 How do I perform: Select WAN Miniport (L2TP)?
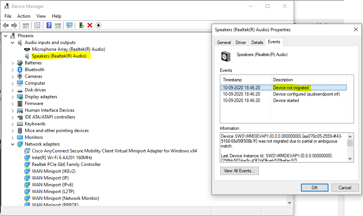pyautogui.click(x=53, y=192)
